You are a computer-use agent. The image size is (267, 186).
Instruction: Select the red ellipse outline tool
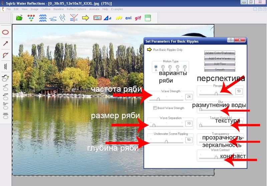click(x=5, y=32)
